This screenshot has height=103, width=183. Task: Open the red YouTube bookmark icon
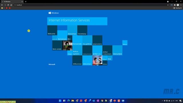pyautogui.click(x=10, y=8)
